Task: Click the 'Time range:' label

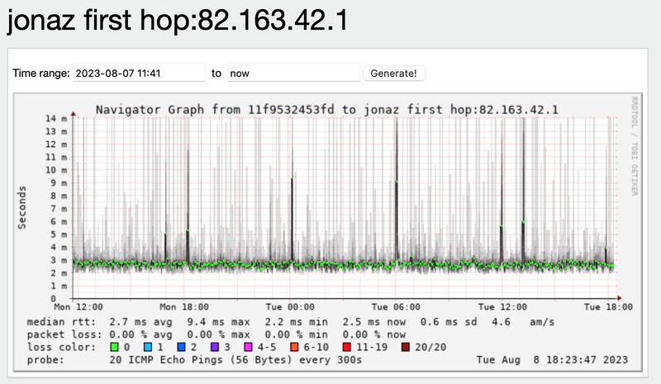Action: tap(40, 73)
